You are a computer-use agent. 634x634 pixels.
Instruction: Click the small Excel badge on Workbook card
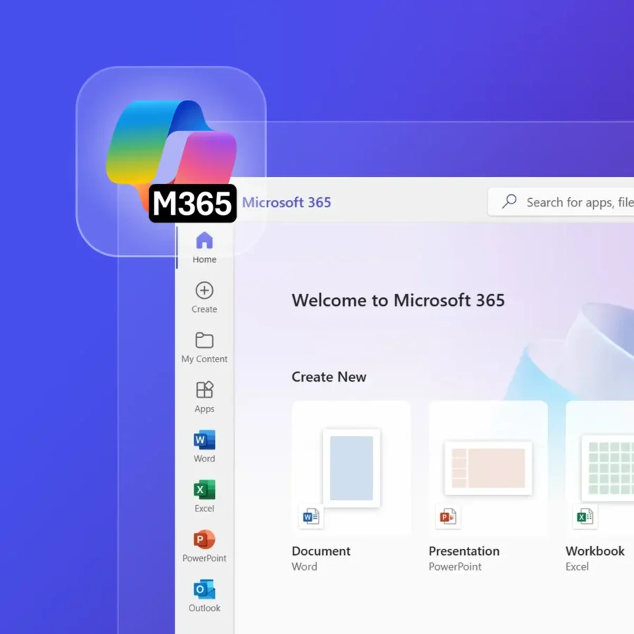[585, 517]
